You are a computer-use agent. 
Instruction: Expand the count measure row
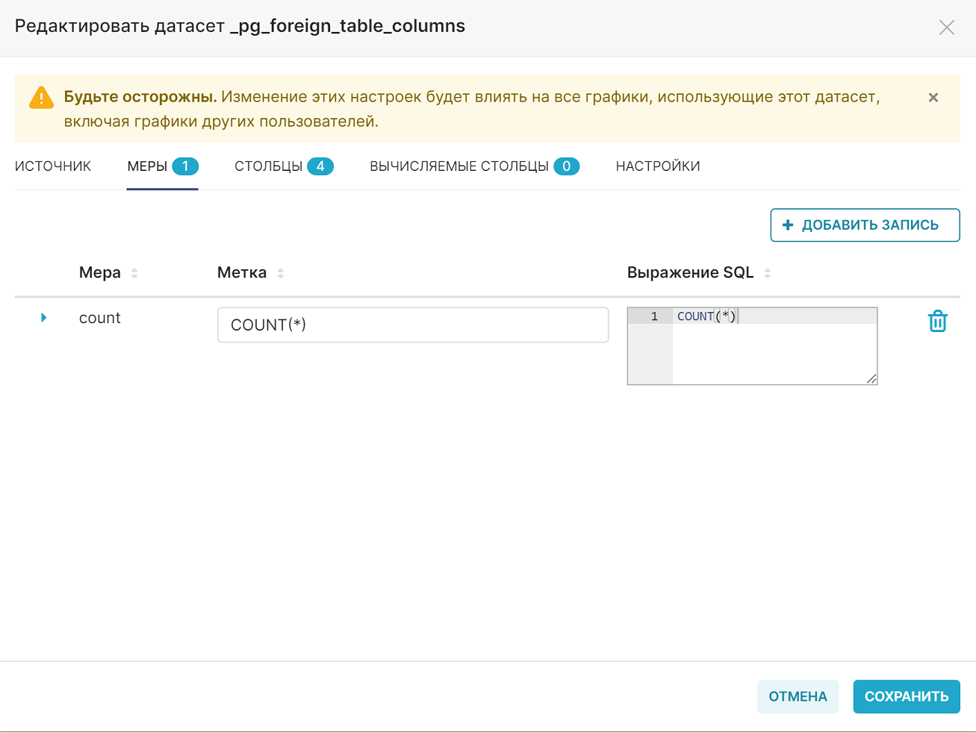click(43, 318)
